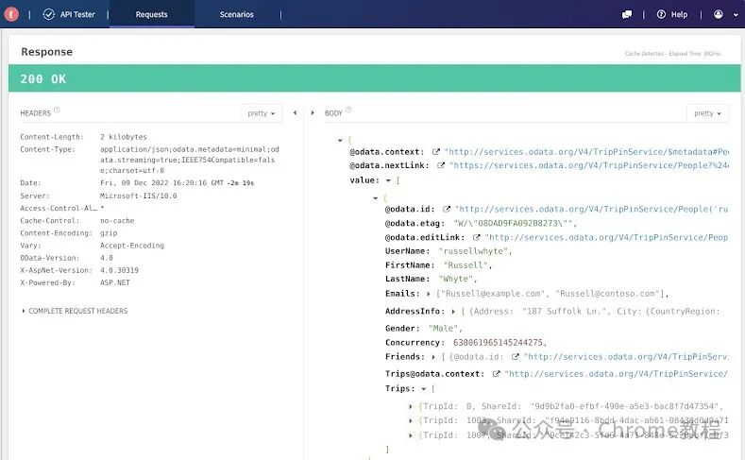Screen dimensions: 745x460
Task: Expand the TripId 1003 object
Action: tap(411, 421)
